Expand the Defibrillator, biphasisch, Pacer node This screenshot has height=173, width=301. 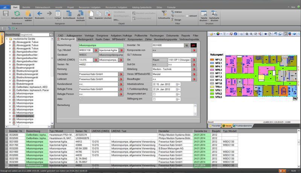[x=10, y=90]
